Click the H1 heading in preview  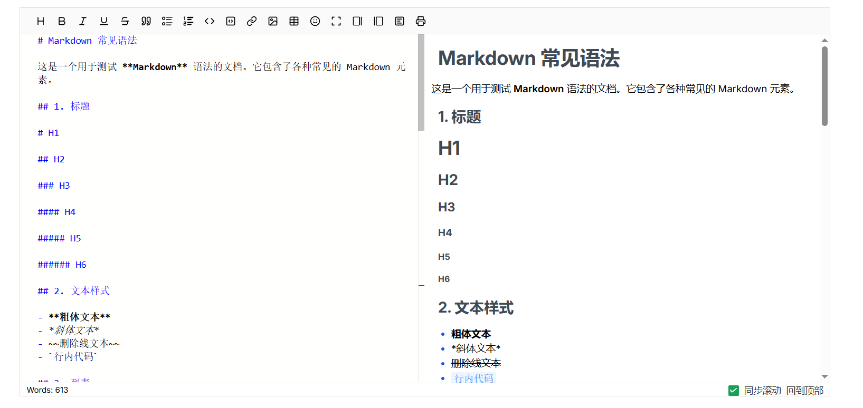click(x=449, y=148)
